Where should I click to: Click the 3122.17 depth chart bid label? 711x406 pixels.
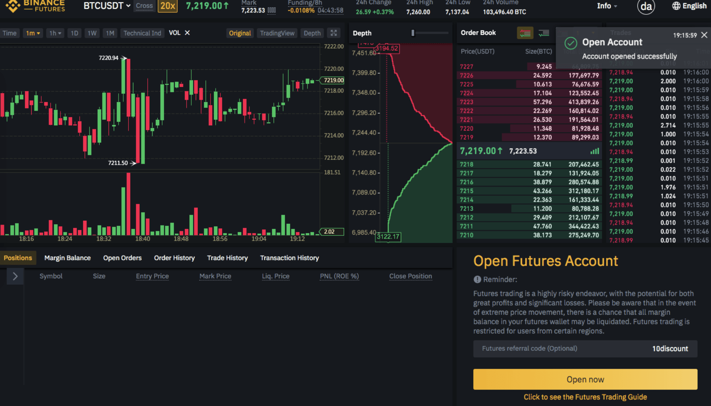388,237
